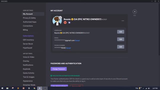This screenshot has width=160, height=90.
Task: Click the avatar image upload icon
Action: (60, 17)
